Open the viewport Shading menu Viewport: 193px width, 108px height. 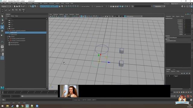tap(55, 14)
